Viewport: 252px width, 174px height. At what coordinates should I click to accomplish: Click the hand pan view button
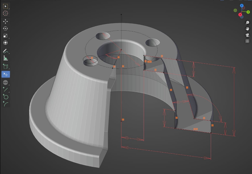point(247,29)
